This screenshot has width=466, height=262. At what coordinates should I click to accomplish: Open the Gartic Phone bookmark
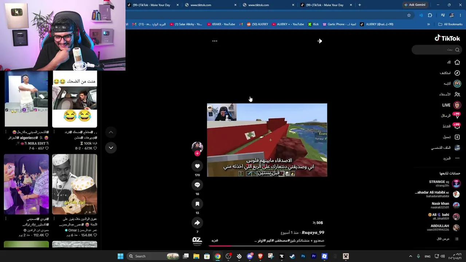click(x=339, y=24)
